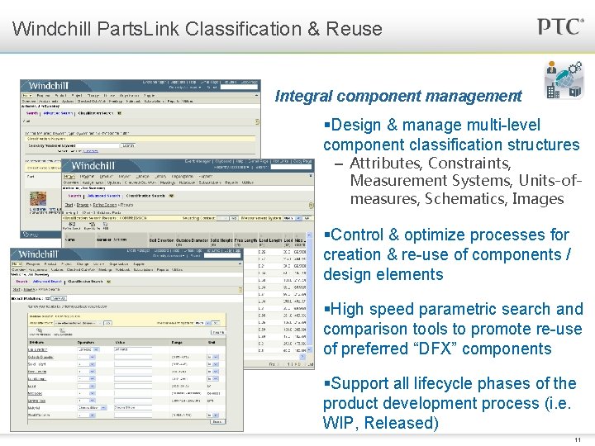Click icon beside Classification Search in middle window
This screenshot has width=595, height=446.
(x=171, y=196)
